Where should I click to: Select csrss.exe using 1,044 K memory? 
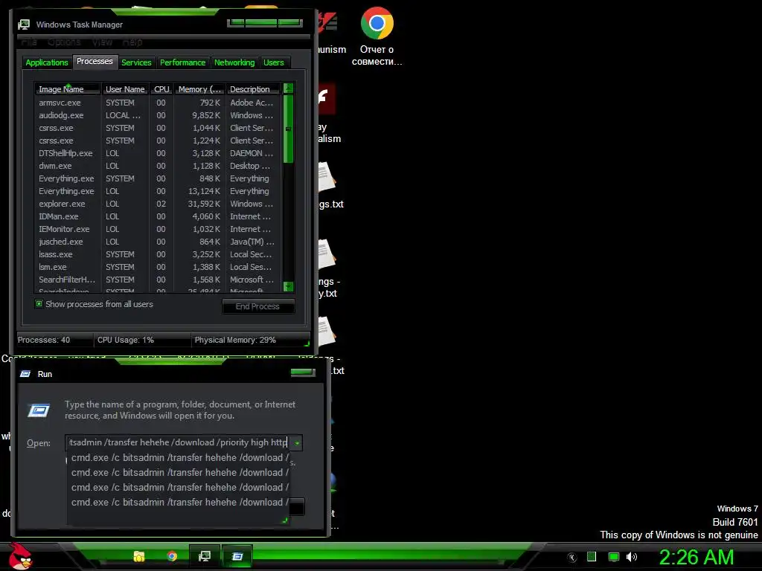(x=158, y=128)
